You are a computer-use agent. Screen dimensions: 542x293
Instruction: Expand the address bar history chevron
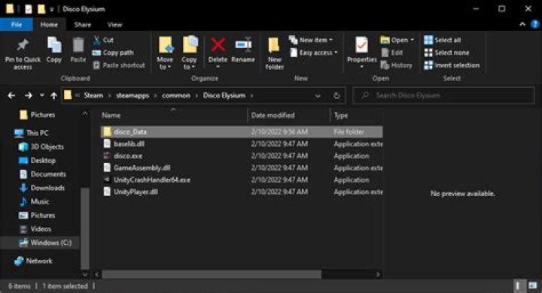click(x=318, y=95)
